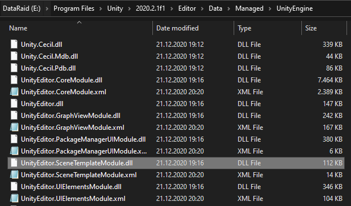The height and width of the screenshot is (206, 351).
Task: Navigate to DataRaid (E:) in address bar
Action: point(21,8)
